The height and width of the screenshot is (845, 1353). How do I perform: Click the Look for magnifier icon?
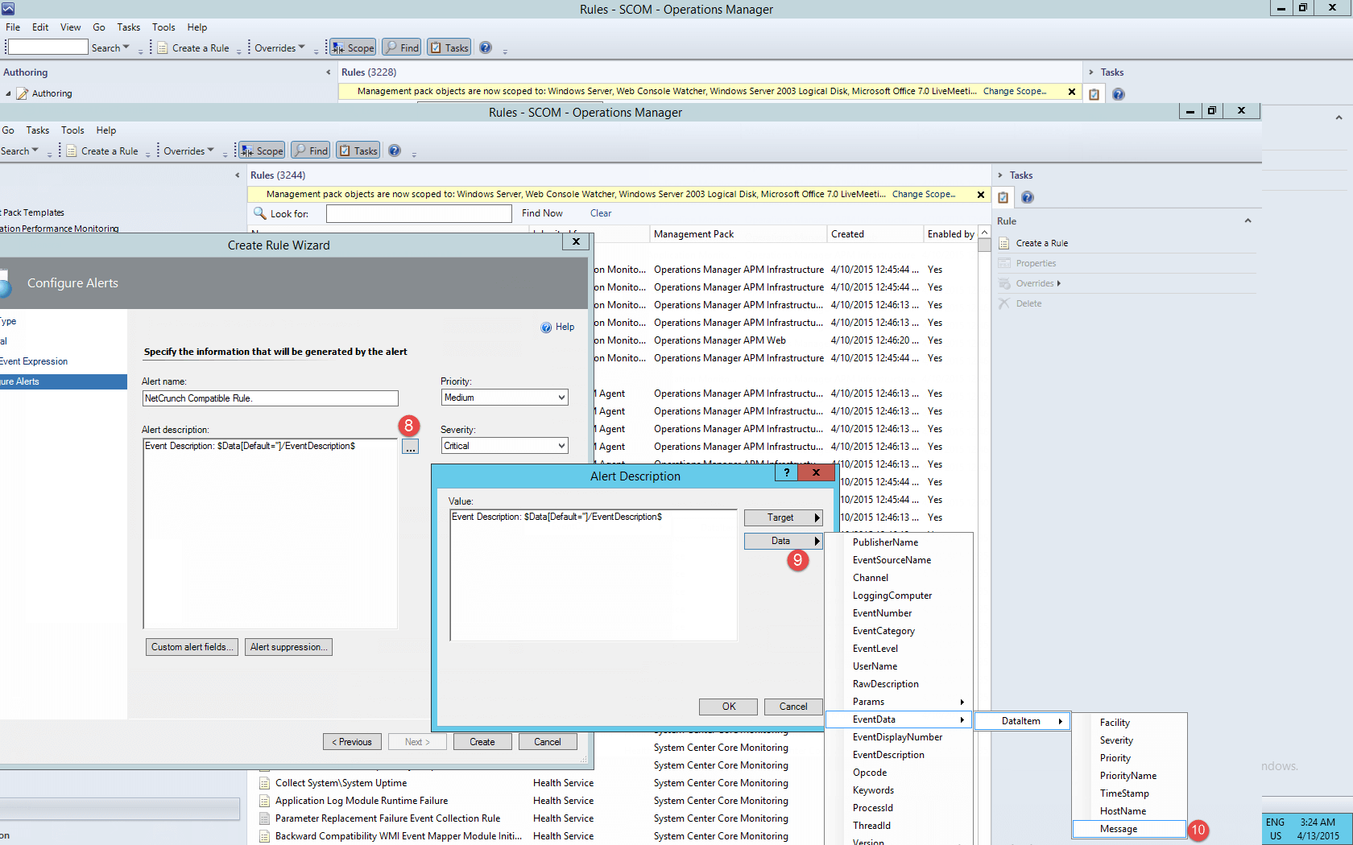[259, 213]
